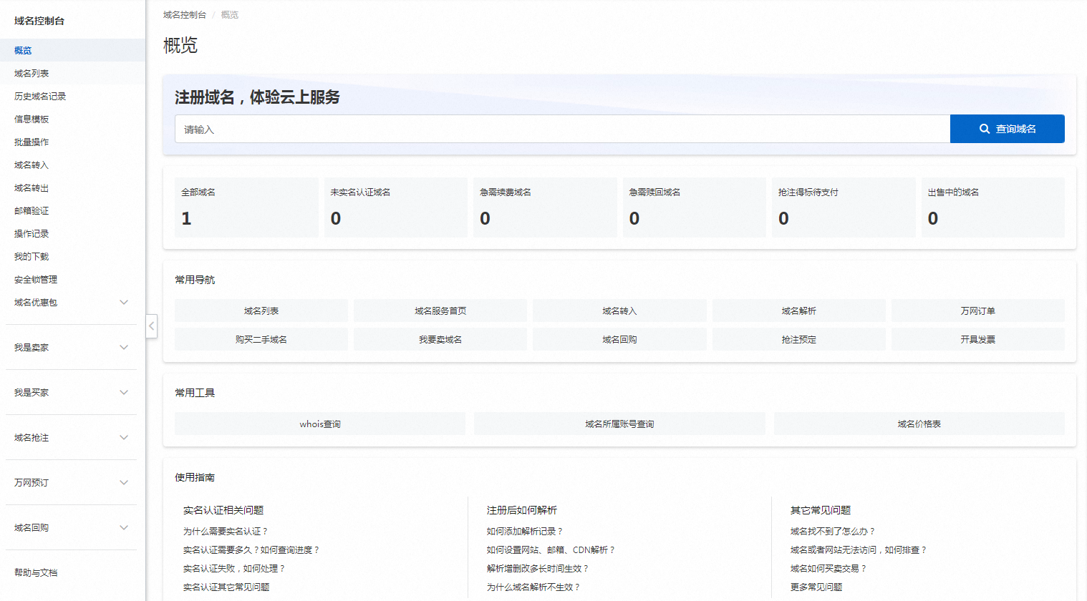Click the magnifier icon in 查询域名 button
Image resolution: width=1087 pixels, height=601 pixels.
[x=985, y=129]
